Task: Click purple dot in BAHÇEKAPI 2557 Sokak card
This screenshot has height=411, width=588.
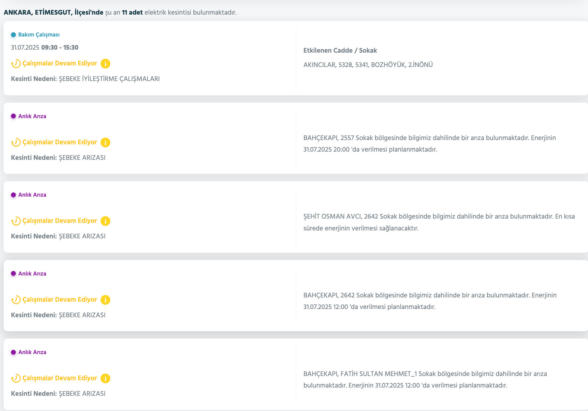Action: pos(13,116)
